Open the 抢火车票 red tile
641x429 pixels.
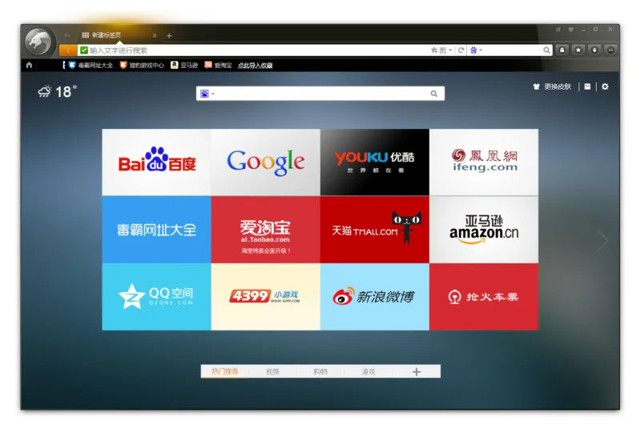click(x=484, y=297)
